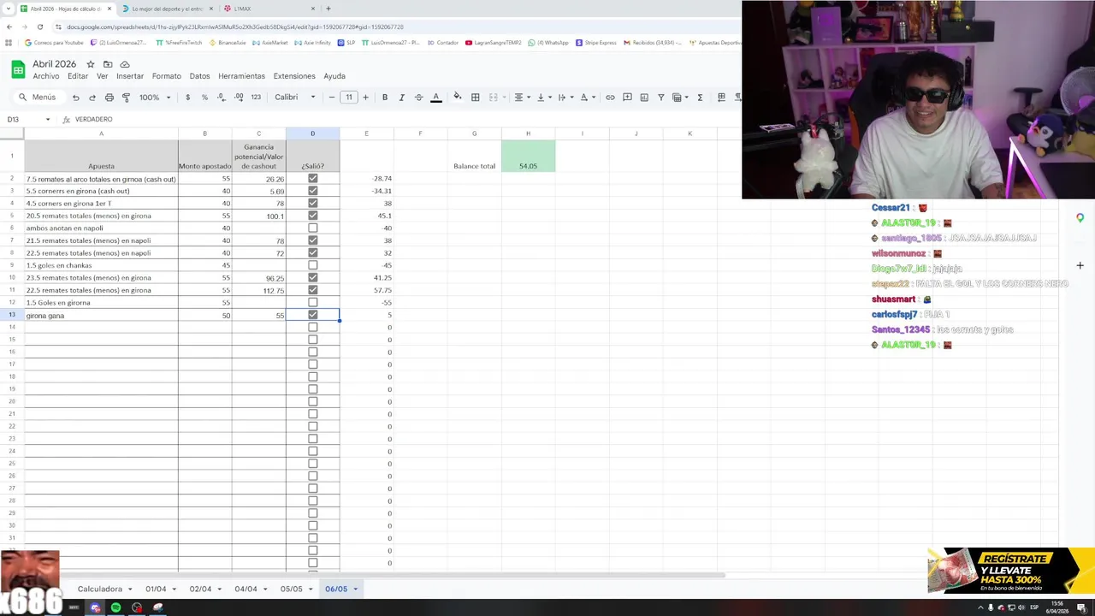The image size is (1095, 616).
Task: Tick the empty checkbox in row 14
Action: click(x=312, y=328)
